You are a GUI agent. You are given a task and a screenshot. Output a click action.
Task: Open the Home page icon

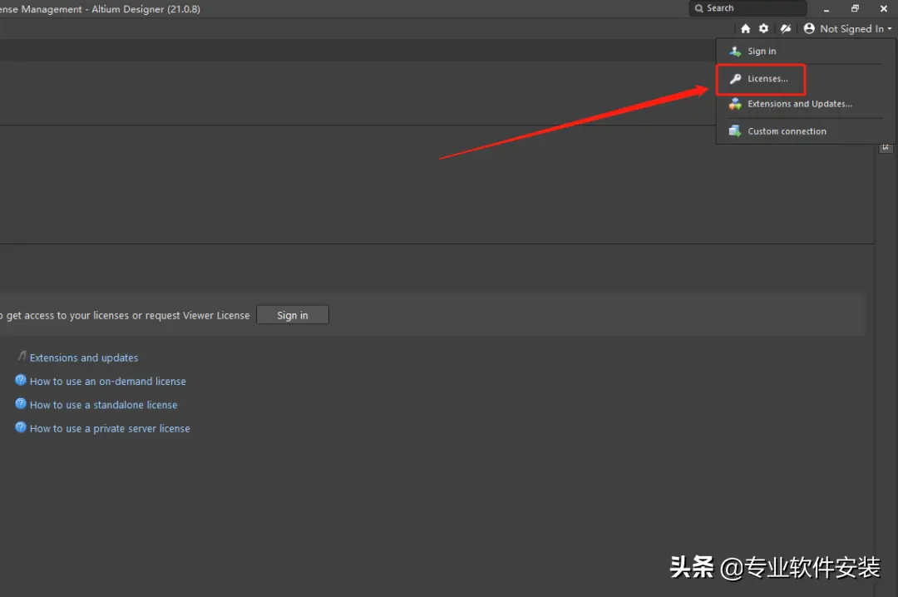tap(745, 28)
